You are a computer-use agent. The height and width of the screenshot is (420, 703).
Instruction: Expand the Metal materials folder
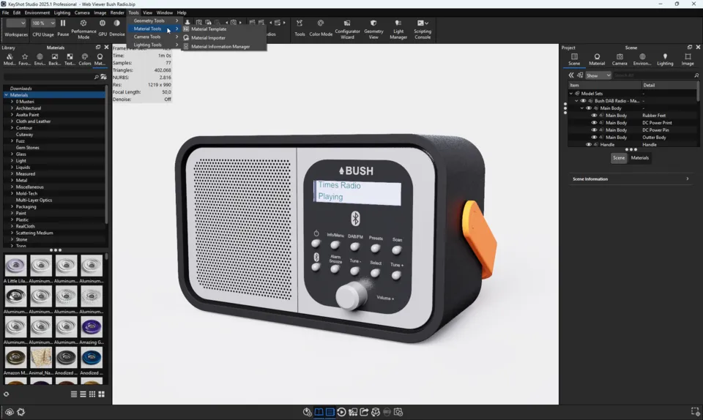pyautogui.click(x=12, y=181)
